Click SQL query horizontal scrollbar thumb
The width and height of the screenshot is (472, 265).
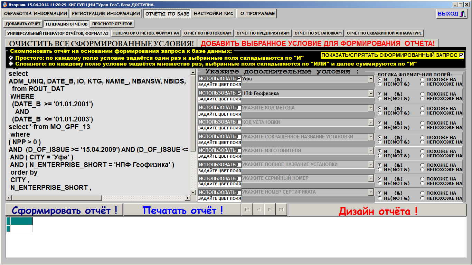click(57, 198)
